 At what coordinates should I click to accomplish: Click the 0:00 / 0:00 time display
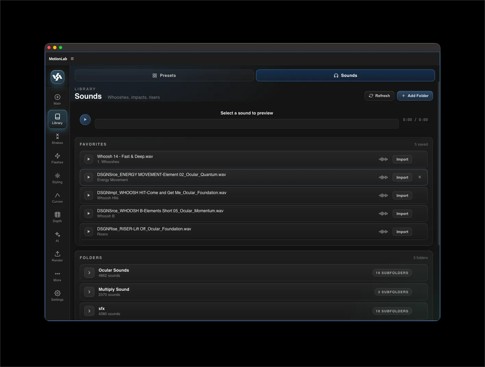click(415, 120)
